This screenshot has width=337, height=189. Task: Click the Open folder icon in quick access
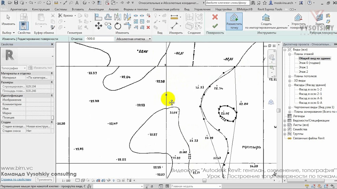tap(10, 3)
